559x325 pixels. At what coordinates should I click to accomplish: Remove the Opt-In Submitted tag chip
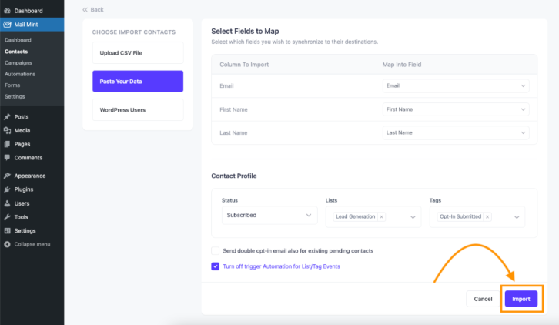(x=487, y=216)
